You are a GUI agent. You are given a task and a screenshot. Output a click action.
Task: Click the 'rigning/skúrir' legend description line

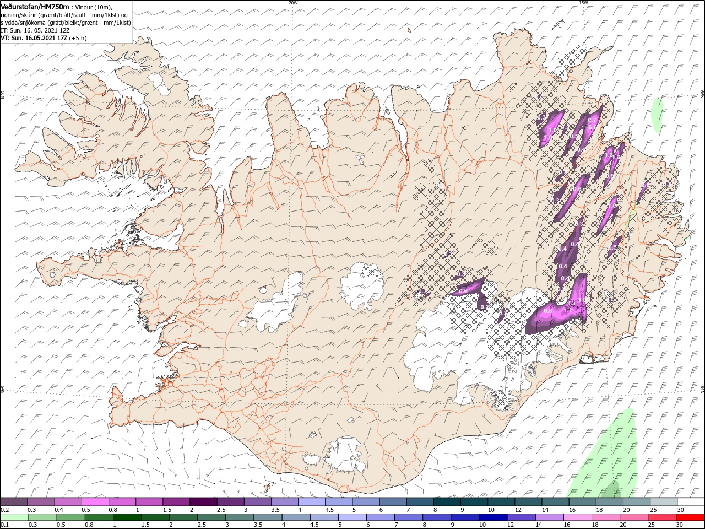[x=64, y=14]
